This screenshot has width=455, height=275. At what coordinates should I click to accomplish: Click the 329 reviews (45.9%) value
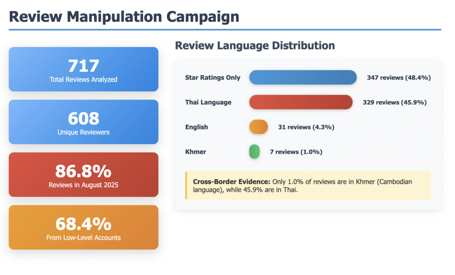pyautogui.click(x=395, y=102)
